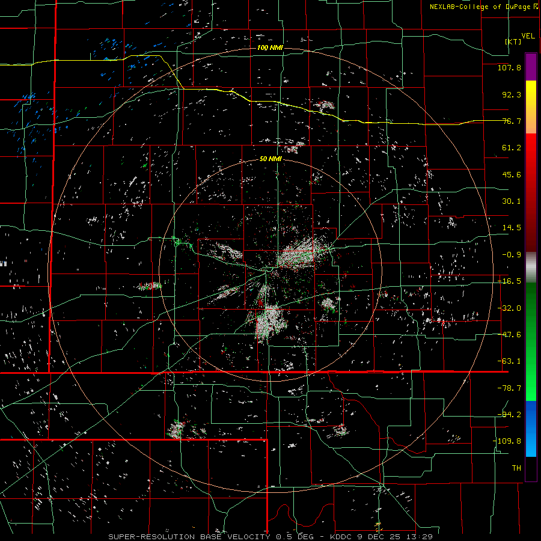The height and width of the screenshot is (541, 541).
Task: Click the -78.7 velocity scale value
Action: click(509, 388)
